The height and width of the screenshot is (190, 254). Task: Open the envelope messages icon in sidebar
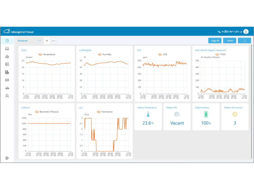click(7, 80)
